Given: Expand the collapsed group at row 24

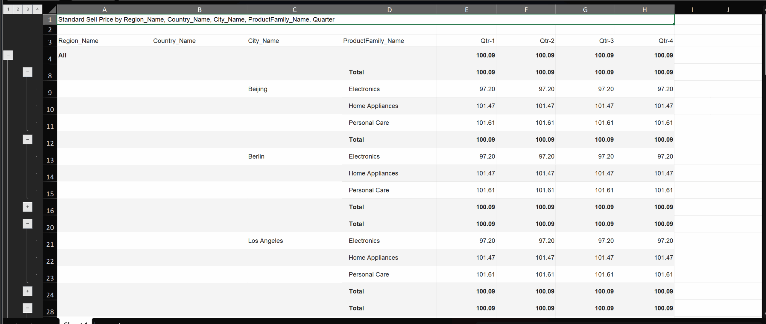Looking at the screenshot, I should tap(28, 291).
